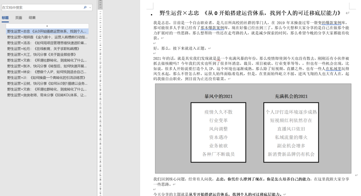Open heading 野生运营×云树 快闪分享
Screen dimensions: 361x196
coord(47,84)
